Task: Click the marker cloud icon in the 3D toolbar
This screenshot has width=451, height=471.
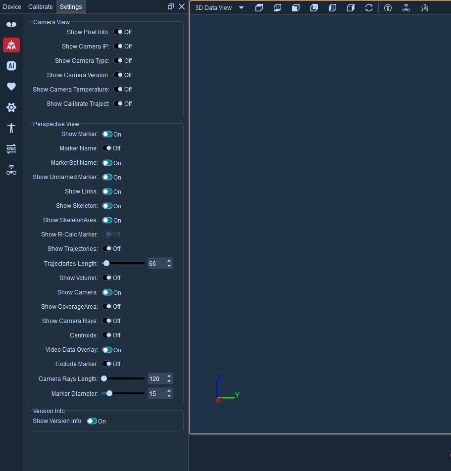Action: point(425,8)
